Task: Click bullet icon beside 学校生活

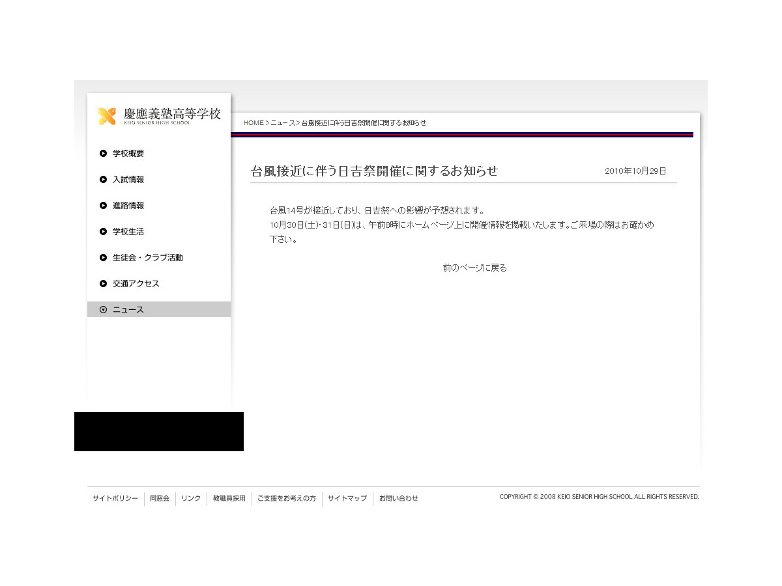Action: [x=103, y=232]
